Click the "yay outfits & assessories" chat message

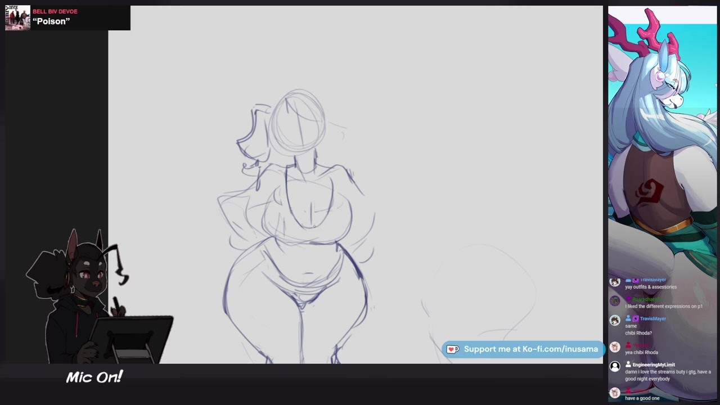click(x=651, y=287)
